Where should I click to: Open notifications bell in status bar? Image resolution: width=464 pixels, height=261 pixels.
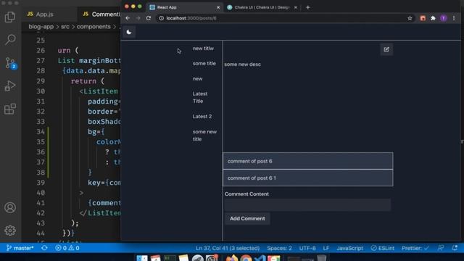455,248
